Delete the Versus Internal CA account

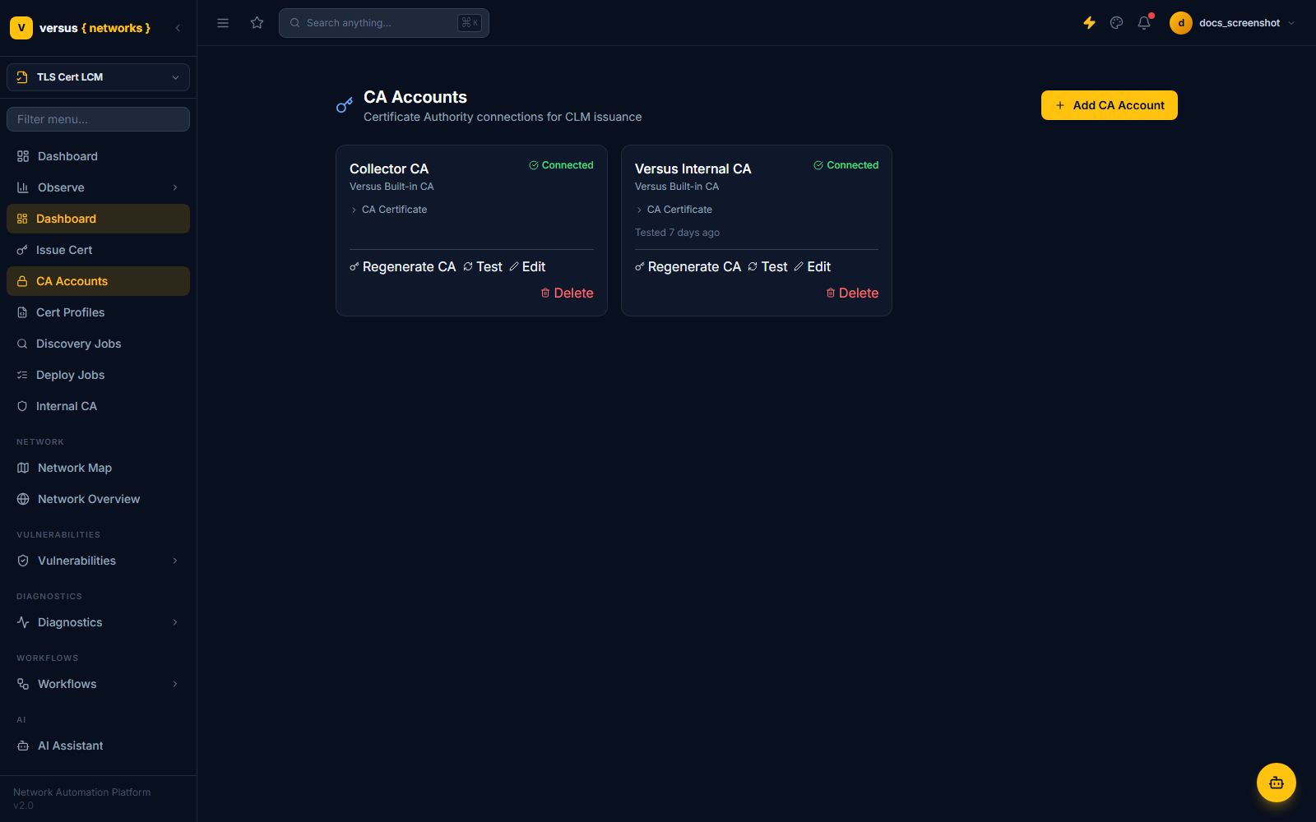click(852, 293)
